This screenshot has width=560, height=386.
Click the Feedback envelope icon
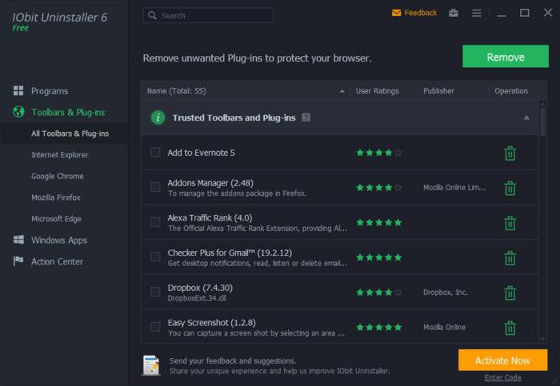(x=396, y=14)
